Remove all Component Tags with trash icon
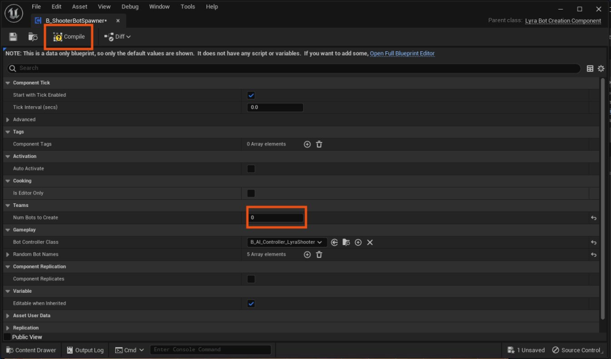This screenshot has height=359, width=611. point(319,144)
